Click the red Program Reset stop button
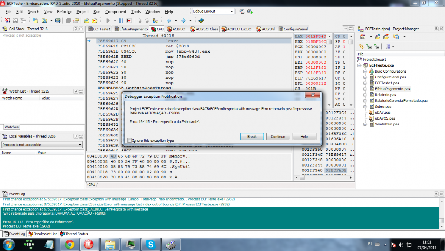The width and height of the screenshot is (445, 251). click(x=129, y=20)
